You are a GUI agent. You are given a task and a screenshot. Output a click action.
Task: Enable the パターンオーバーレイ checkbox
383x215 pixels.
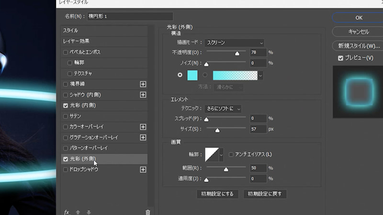click(65, 148)
